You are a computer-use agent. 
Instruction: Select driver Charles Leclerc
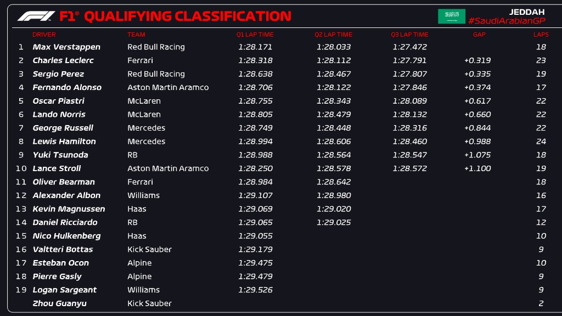coord(63,60)
